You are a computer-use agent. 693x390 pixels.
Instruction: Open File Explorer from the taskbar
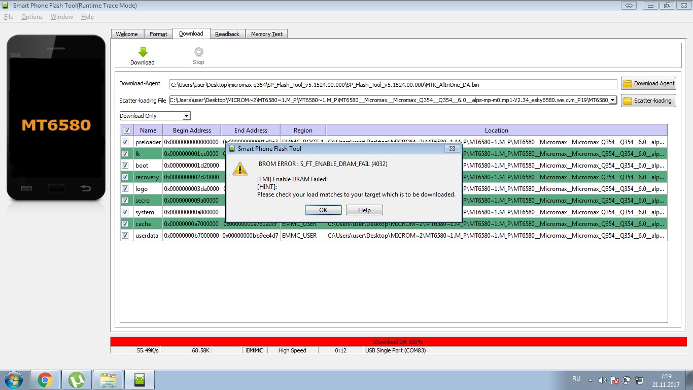tap(108, 379)
